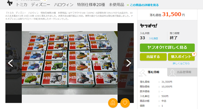This screenshot has height=109, width=203.
Task: Advance to the next product photo
Action: [129, 63]
